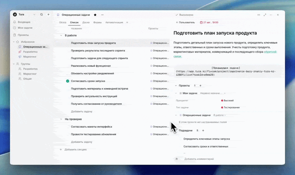Toggle the favorite star next to Операционные задачи
Screen dimensions: 295x175
click(95, 15)
